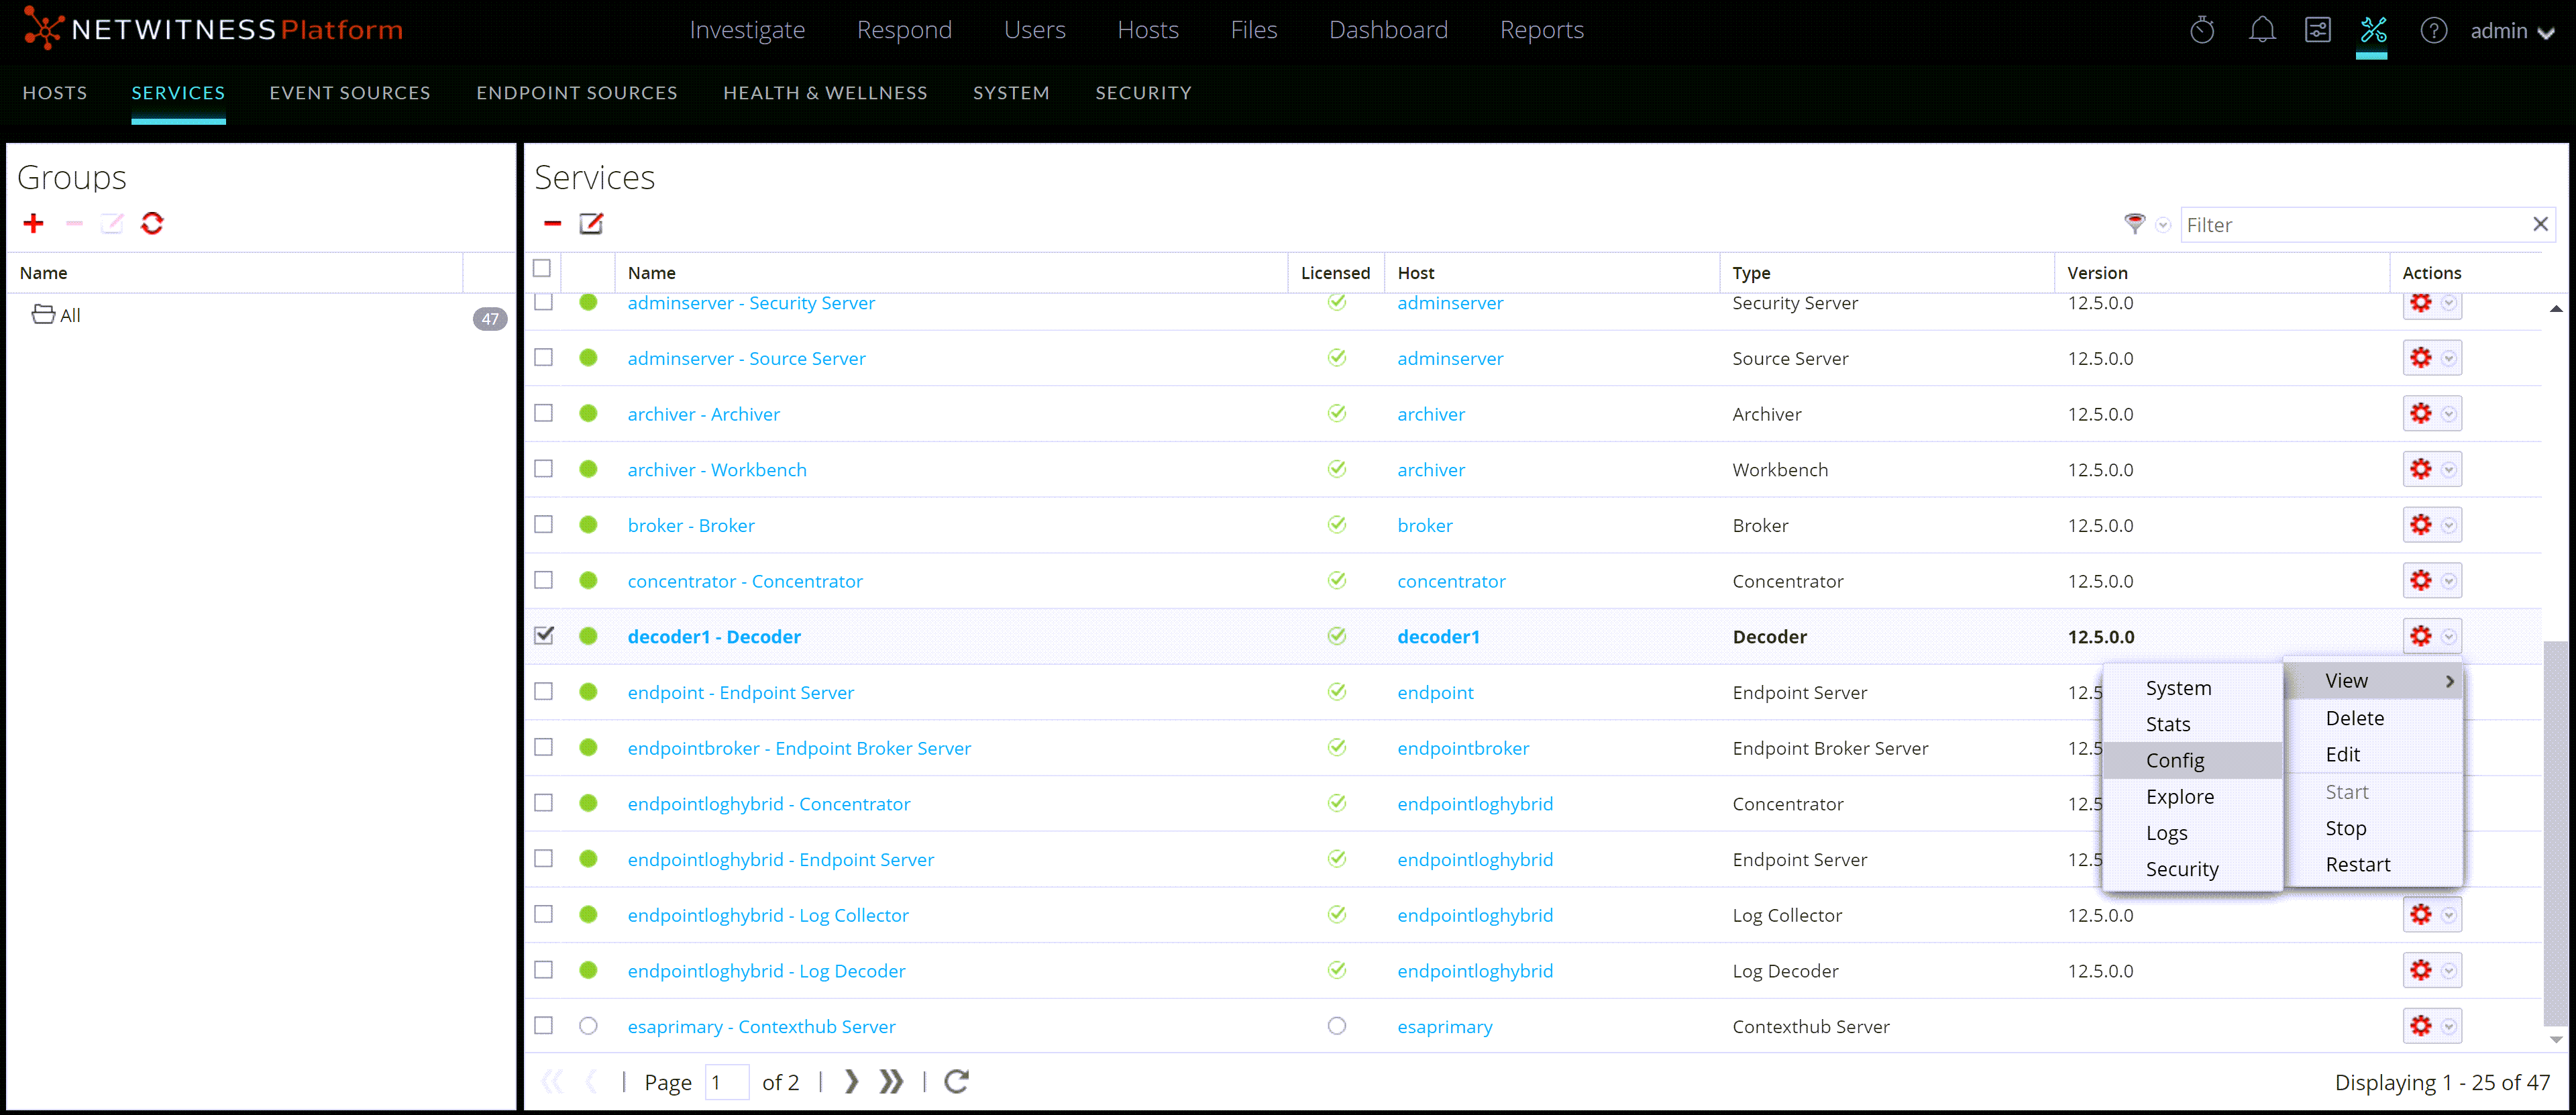Choose Restart in the actions menu
This screenshot has width=2576, height=1115.
coord(2357,864)
